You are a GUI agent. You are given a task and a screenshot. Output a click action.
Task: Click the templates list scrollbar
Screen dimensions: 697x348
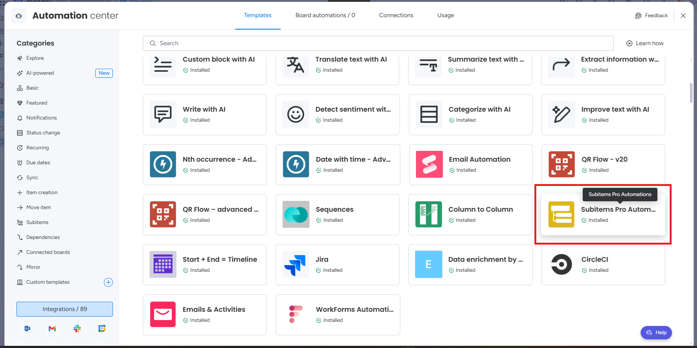click(x=691, y=93)
